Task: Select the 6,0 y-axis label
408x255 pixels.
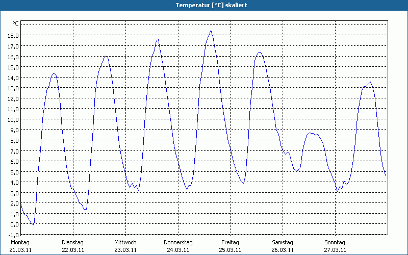Action: click(x=15, y=162)
